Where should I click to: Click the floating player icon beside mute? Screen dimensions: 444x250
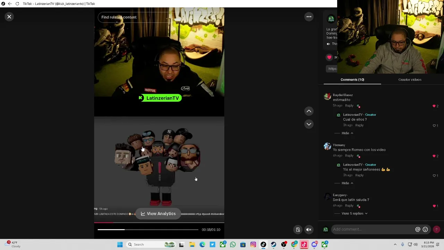(x=298, y=230)
